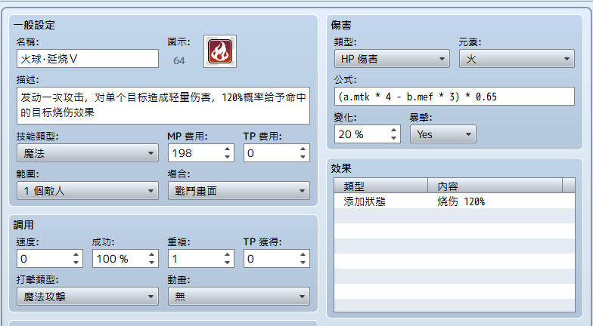Click the first empty row in effects list
The height and width of the screenshot is (326, 593).
point(455,216)
